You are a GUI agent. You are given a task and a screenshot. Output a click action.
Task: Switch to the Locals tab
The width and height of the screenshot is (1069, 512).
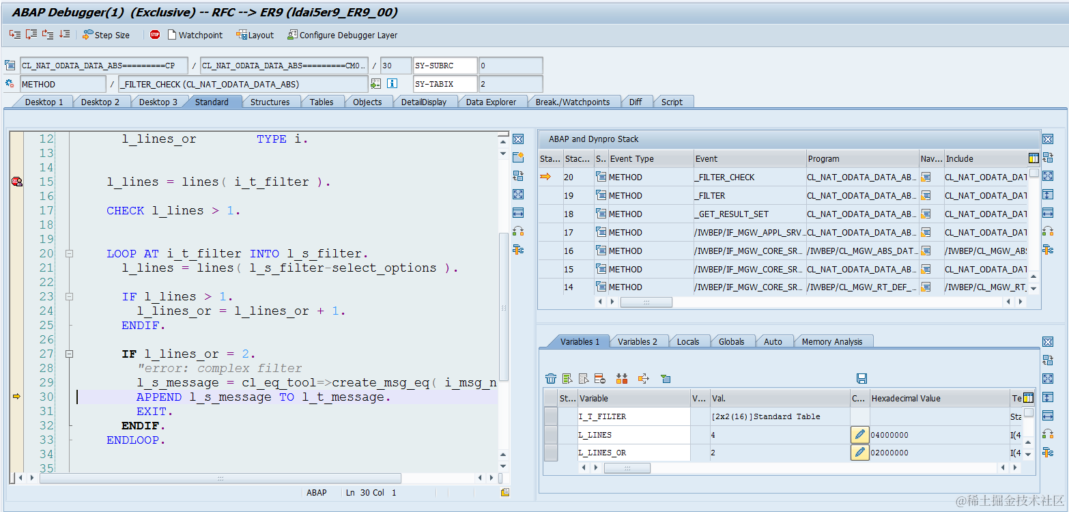click(x=688, y=341)
